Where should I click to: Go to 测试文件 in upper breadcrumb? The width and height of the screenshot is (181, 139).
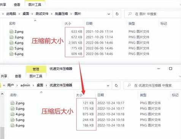tap(42, 14)
